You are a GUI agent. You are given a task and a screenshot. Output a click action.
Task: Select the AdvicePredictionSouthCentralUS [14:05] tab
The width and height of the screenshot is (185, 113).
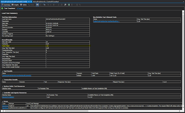pos(14,2)
